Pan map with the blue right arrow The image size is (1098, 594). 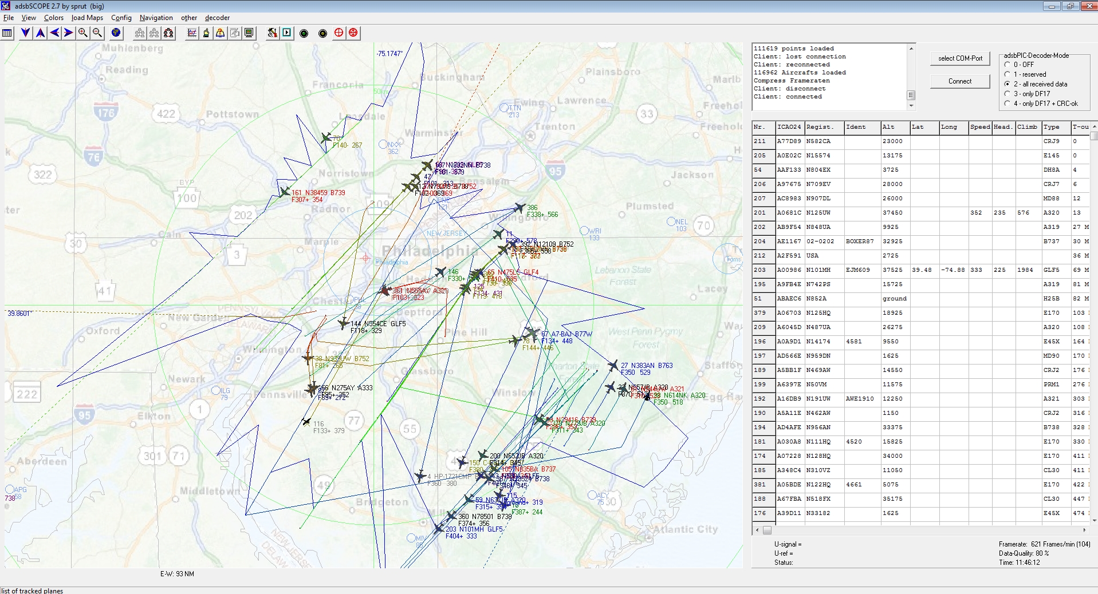point(69,33)
